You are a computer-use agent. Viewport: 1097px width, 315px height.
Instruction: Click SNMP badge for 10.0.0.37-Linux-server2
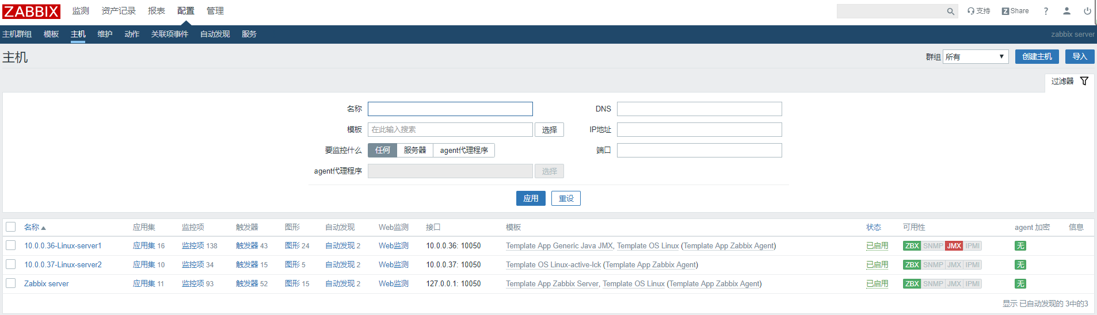click(x=933, y=265)
